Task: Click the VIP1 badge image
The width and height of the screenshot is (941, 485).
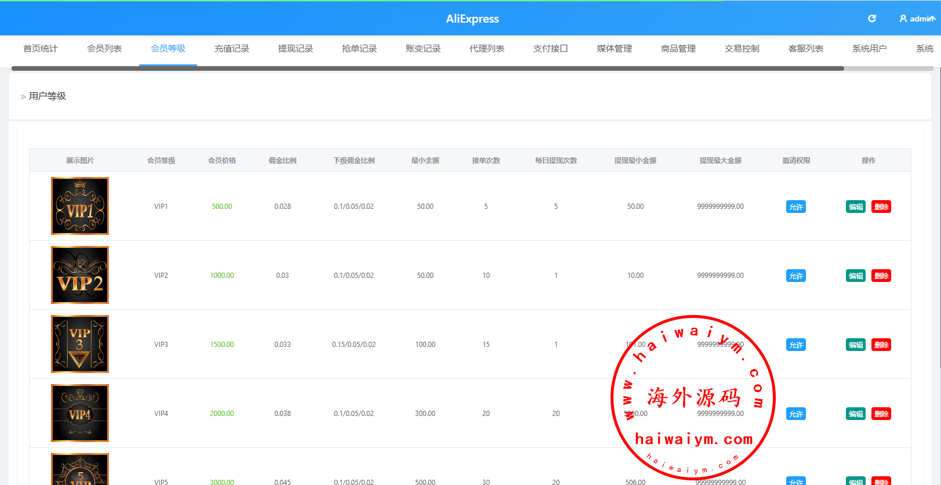Action: point(80,206)
